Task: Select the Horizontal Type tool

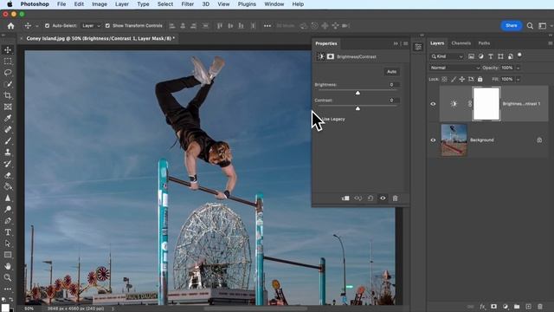Action: coord(8,232)
